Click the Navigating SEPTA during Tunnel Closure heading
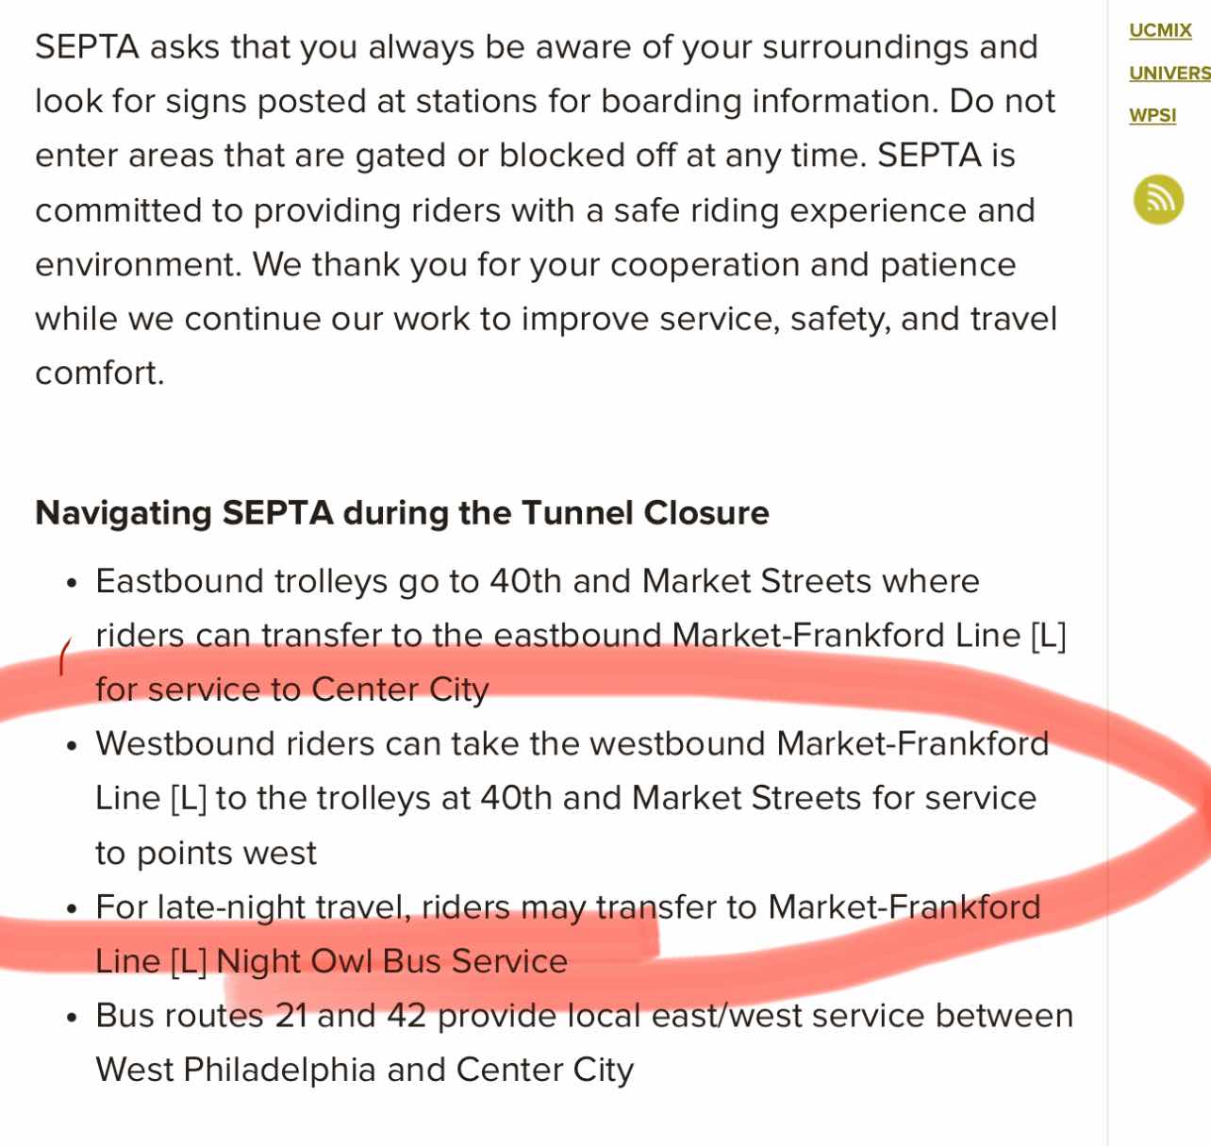 pos(402,513)
